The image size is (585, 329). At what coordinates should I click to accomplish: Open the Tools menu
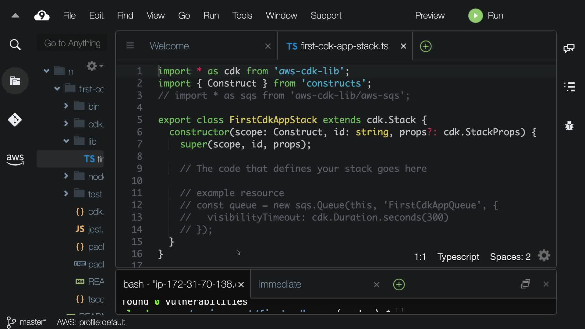coord(242,16)
